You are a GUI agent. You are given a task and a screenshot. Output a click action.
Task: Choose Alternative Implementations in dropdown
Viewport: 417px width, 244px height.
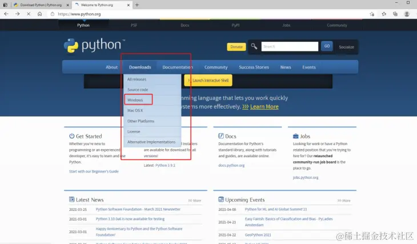[x=152, y=142]
